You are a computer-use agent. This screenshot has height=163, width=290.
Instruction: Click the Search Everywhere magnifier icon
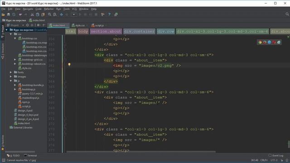click(x=287, y=14)
